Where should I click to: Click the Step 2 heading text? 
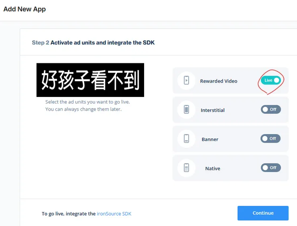[93, 42]
